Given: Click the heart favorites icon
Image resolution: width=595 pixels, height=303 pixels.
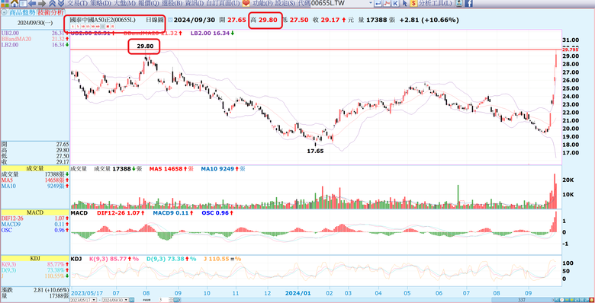Looking at the screenshot, I should click(246, 3).
